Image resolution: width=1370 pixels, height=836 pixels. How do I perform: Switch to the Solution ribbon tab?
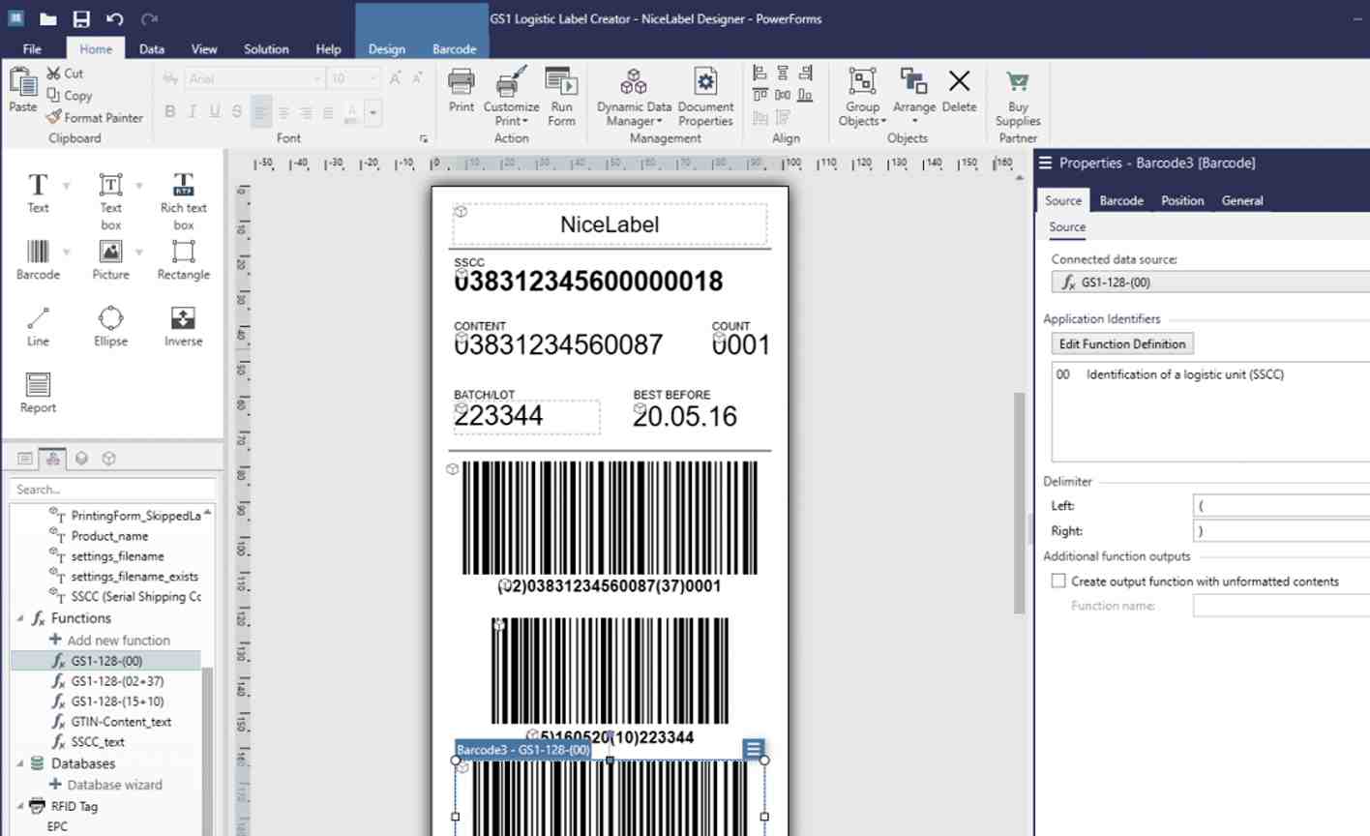[266, 48]
